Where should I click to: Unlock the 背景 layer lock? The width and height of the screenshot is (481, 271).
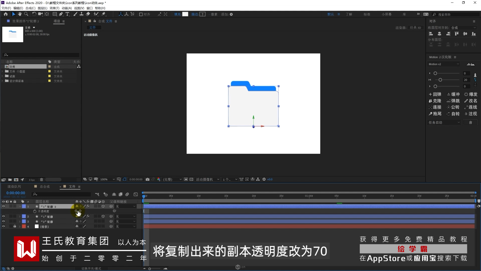(x=15, y=226)
